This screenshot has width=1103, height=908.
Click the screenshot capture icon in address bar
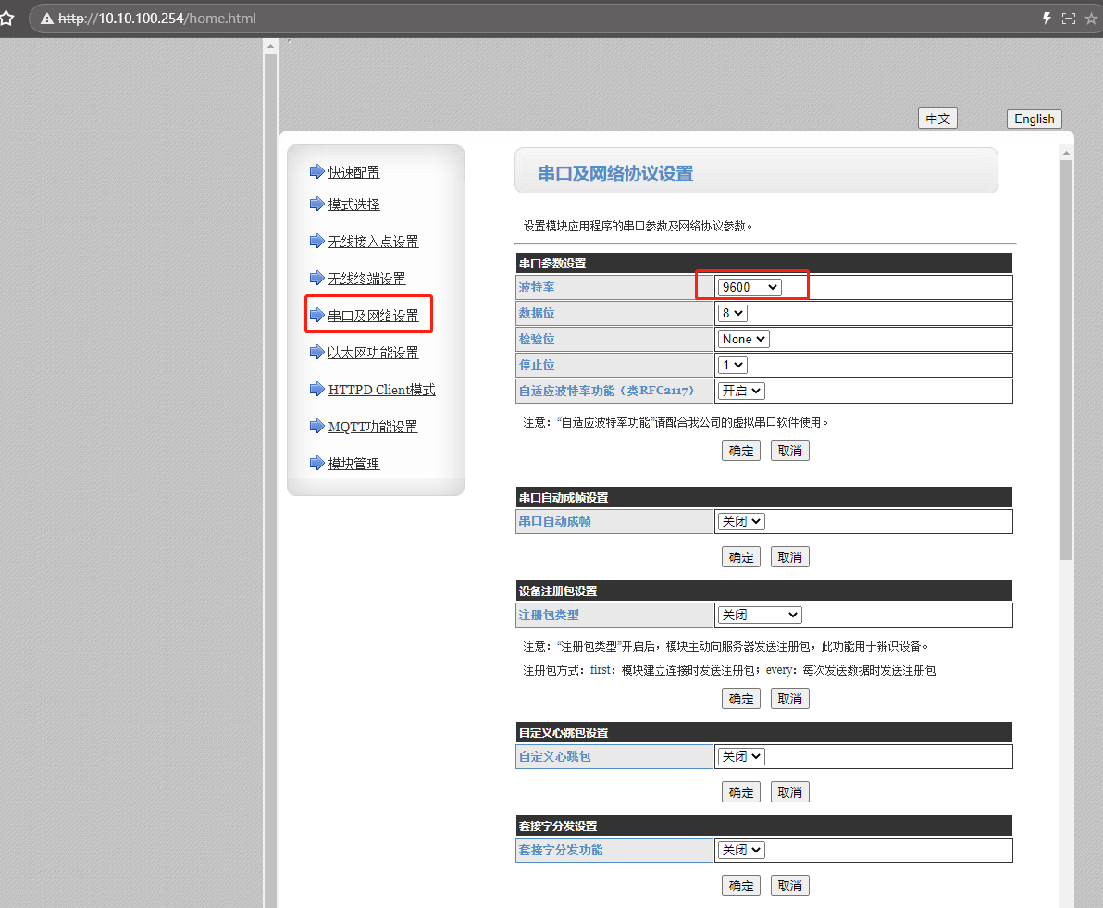1069,19
